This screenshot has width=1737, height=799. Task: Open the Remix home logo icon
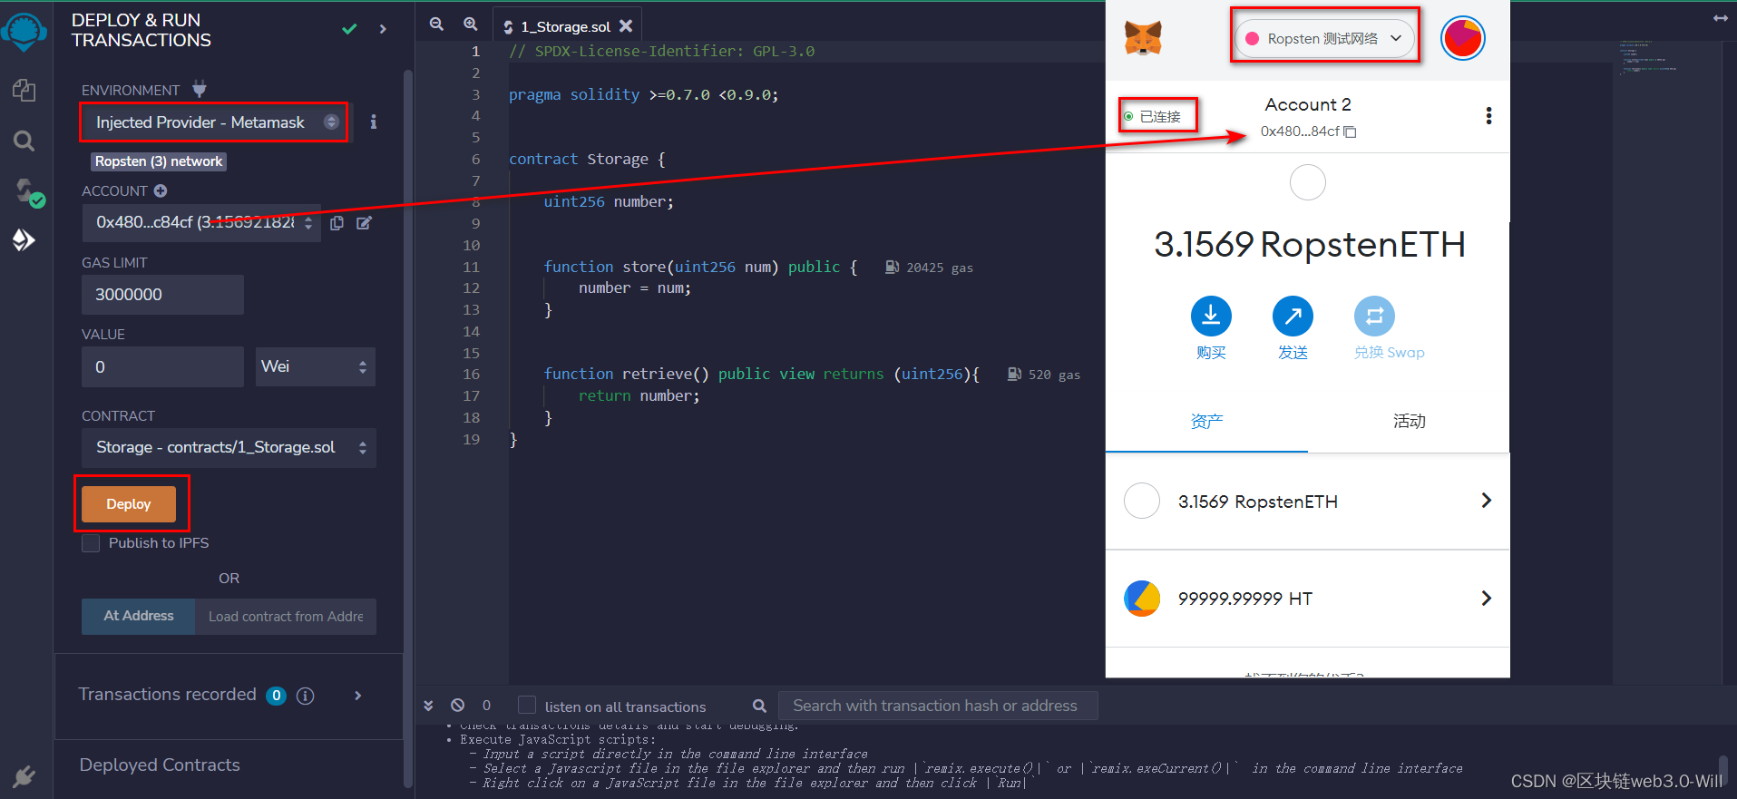pyautogui.click(x=24, y=33)
